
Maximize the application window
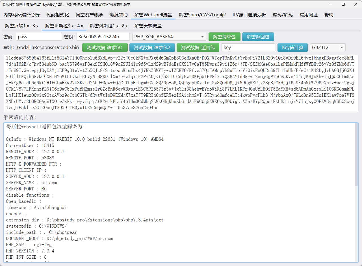(x=343, y=4)
